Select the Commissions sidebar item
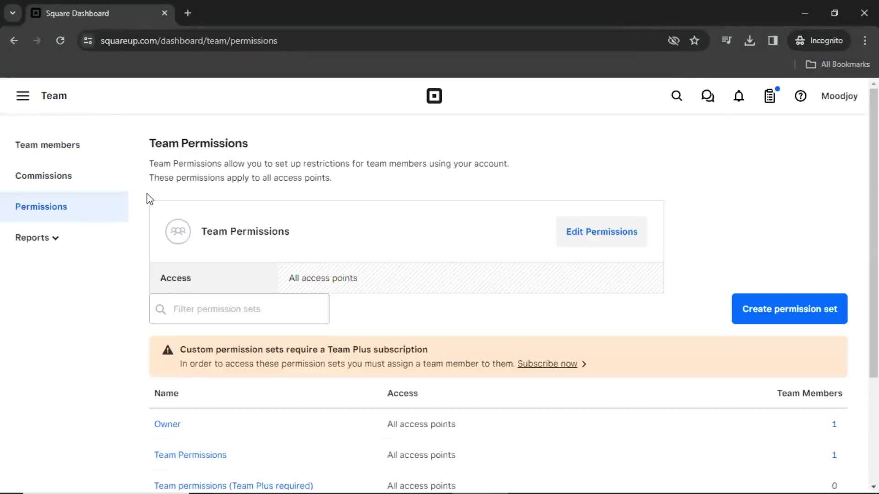879x494 pixels. click(x=43, y=176)
